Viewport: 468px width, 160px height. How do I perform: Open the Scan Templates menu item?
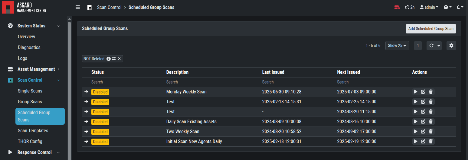tap(33, 130)
